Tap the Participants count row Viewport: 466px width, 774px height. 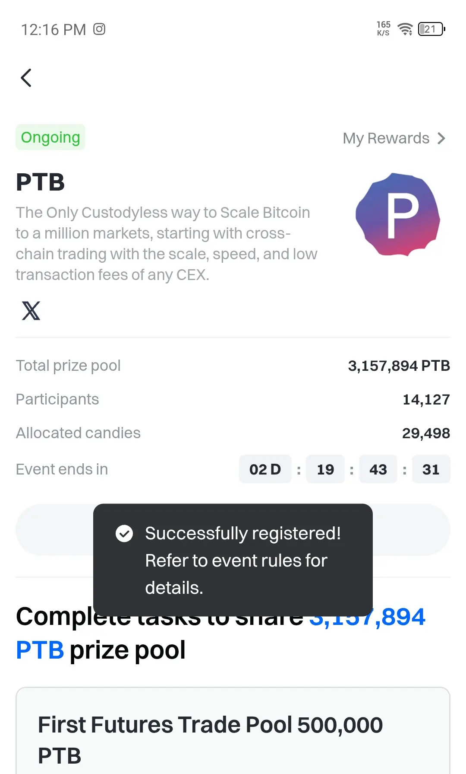tap(233, 399)
